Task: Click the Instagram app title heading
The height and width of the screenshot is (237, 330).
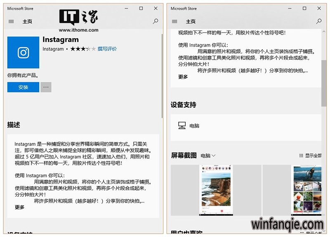Action: pos(61,39)
